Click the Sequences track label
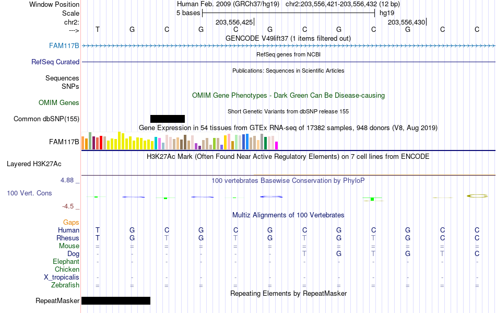Viewport: 496px width, 313px height. point(62,78)
